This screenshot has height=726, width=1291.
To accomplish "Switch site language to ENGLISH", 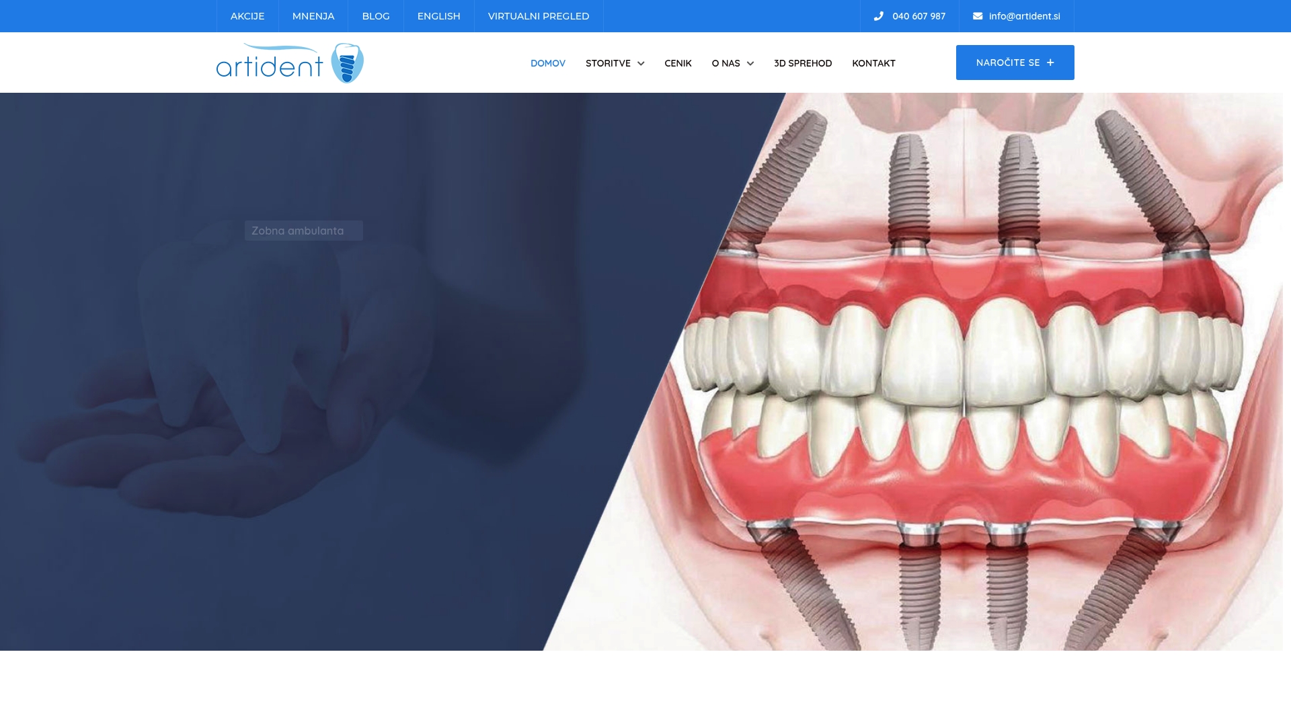I will point(438,15).
